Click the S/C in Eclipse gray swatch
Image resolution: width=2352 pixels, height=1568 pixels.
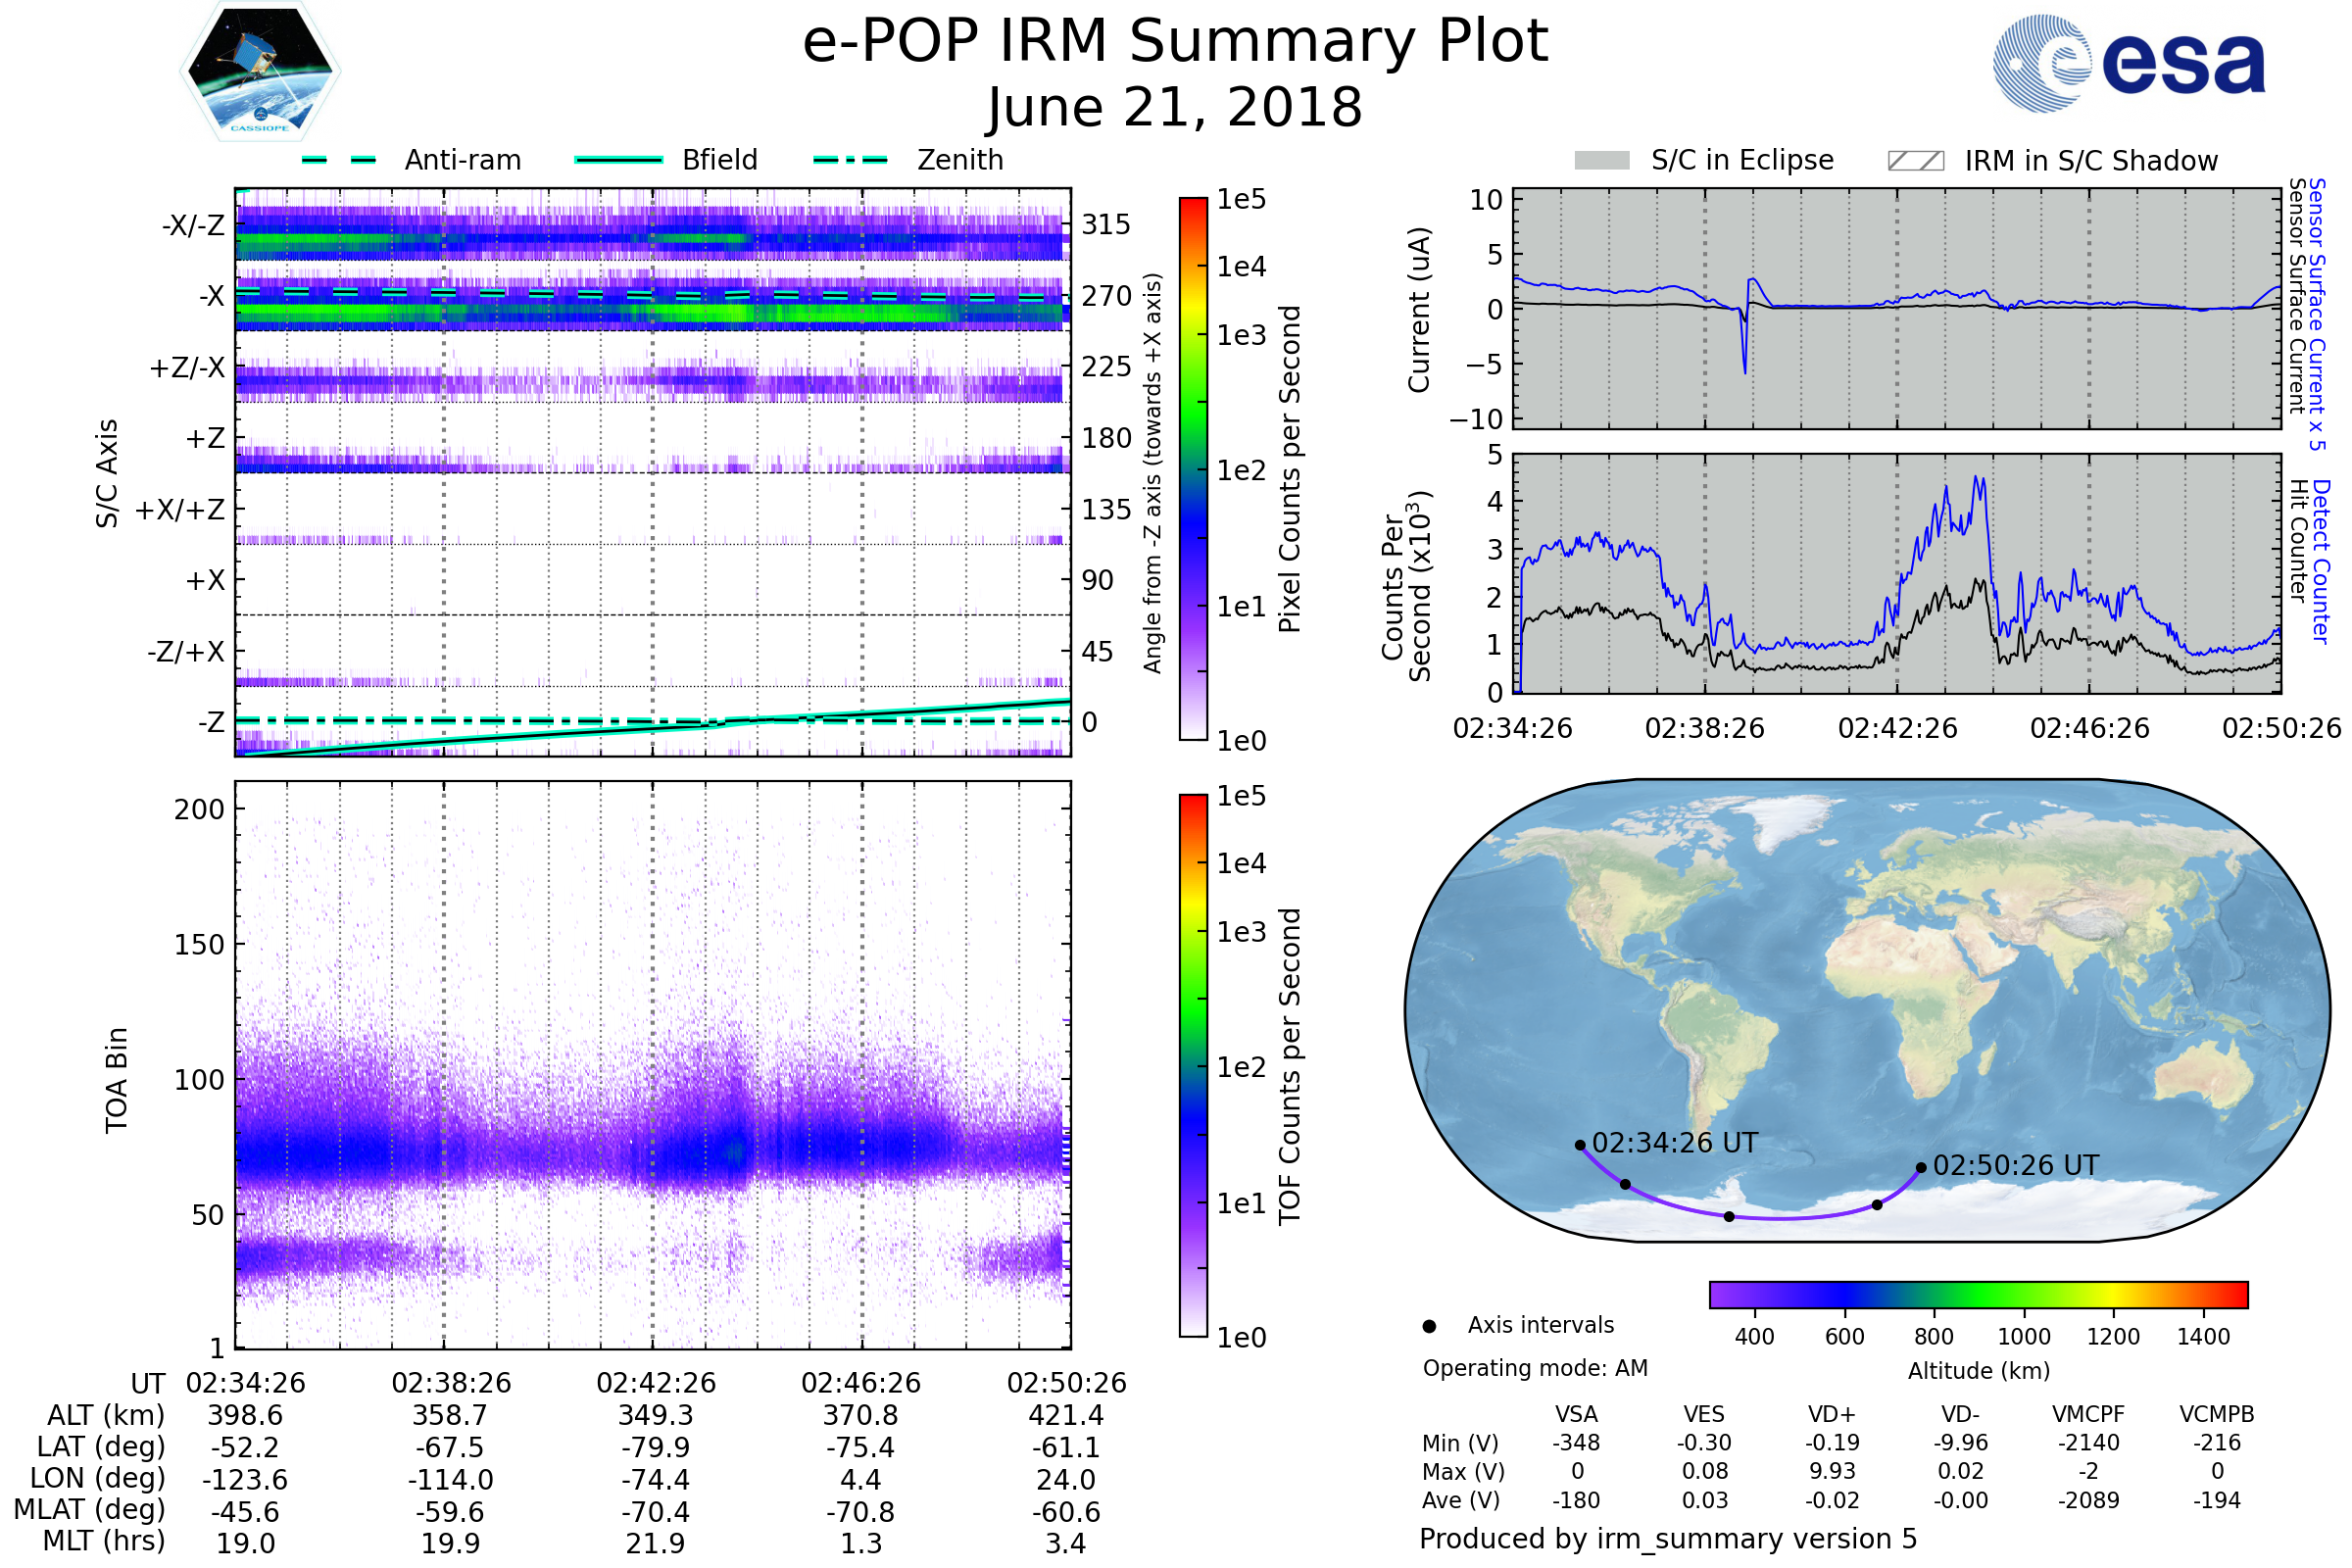[1602, 161]
